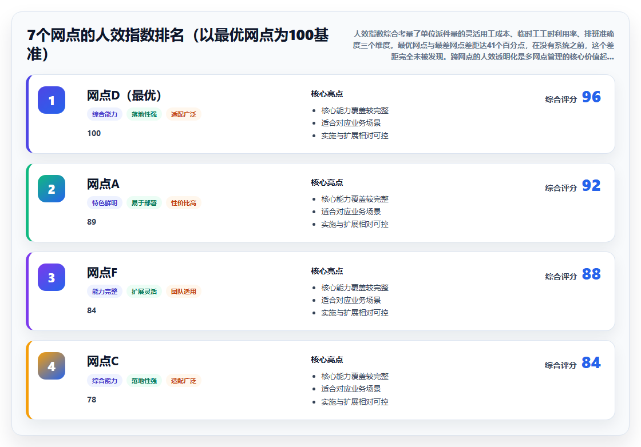Screen dimensions: 641x447
Task: Click the rank 1 badge icon
Action: click(x=52, y=100)
